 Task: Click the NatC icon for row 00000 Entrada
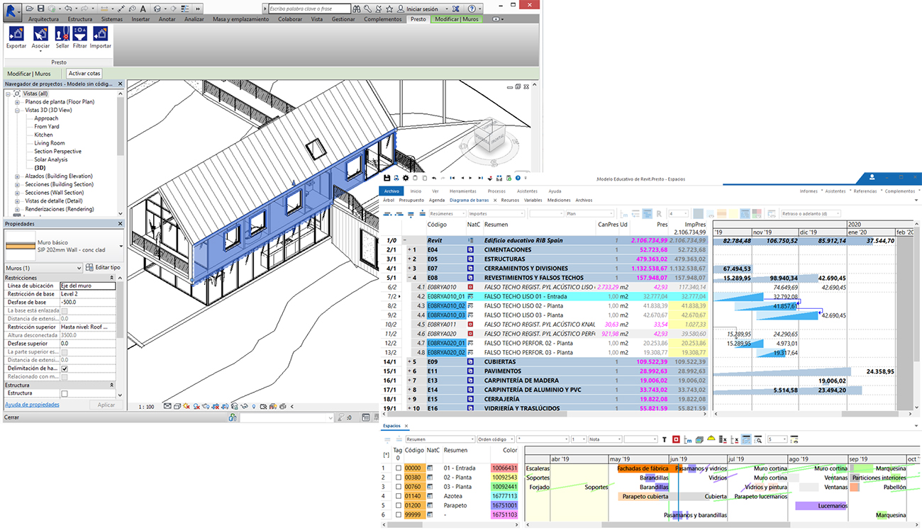[x=431, y=468]
